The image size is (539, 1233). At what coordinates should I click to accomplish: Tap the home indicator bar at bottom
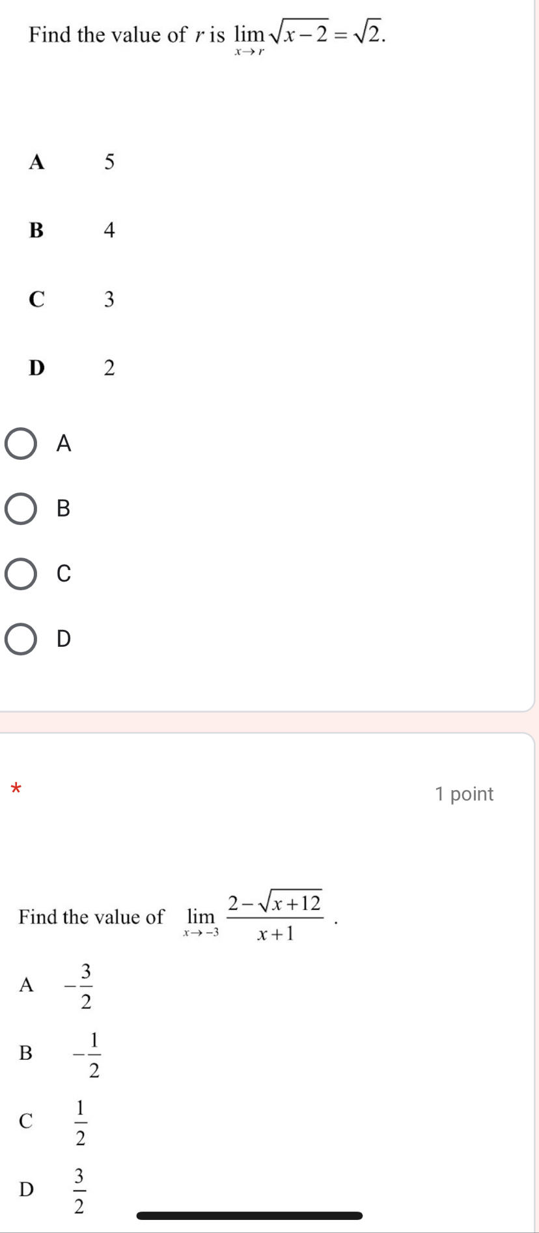click(x=249, y=1215)
